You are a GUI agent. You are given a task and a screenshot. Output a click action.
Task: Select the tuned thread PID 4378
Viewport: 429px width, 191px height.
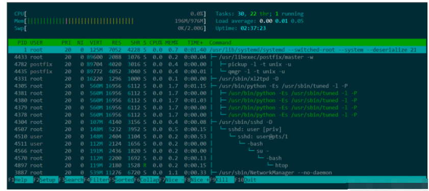pyautogui.click(x=217, y=115)
